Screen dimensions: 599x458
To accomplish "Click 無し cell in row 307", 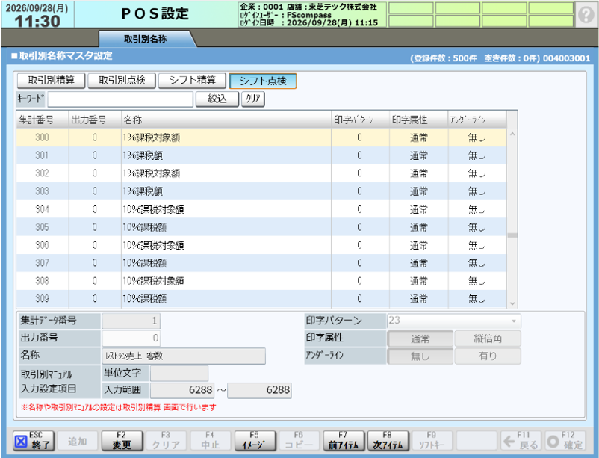I will (x=477, y=263).
